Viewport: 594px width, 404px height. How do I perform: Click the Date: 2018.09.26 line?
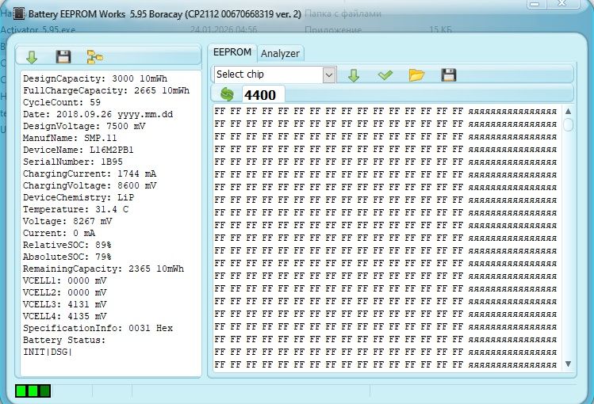coord(98,114)
